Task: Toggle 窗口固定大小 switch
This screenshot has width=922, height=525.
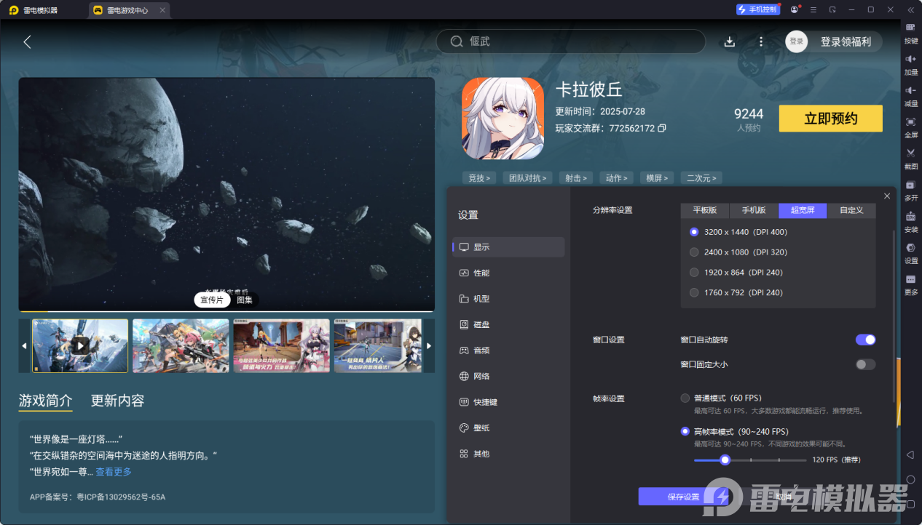Action: pos(865,364)
